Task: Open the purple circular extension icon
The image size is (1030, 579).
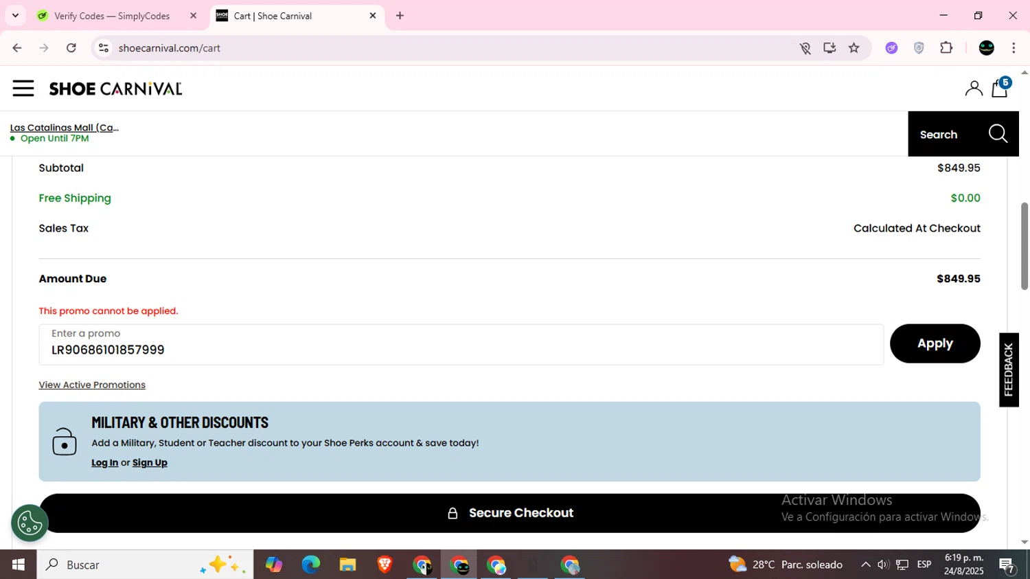Action: click(891, 48)
